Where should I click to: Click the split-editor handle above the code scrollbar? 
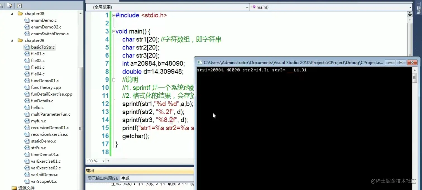click(x=410, y=14)
